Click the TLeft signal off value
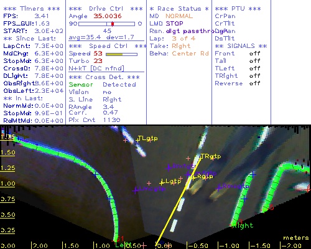Image resolution: width=311 pixels, height=249 pixels. pos(255,68)
